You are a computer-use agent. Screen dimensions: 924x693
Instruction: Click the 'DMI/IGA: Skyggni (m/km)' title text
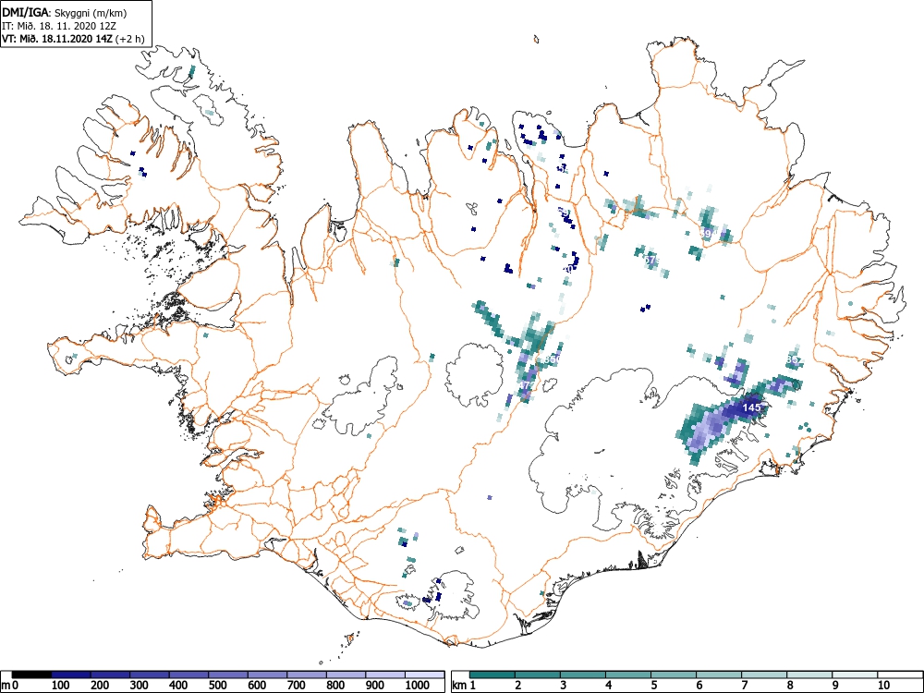click(65, 13)
